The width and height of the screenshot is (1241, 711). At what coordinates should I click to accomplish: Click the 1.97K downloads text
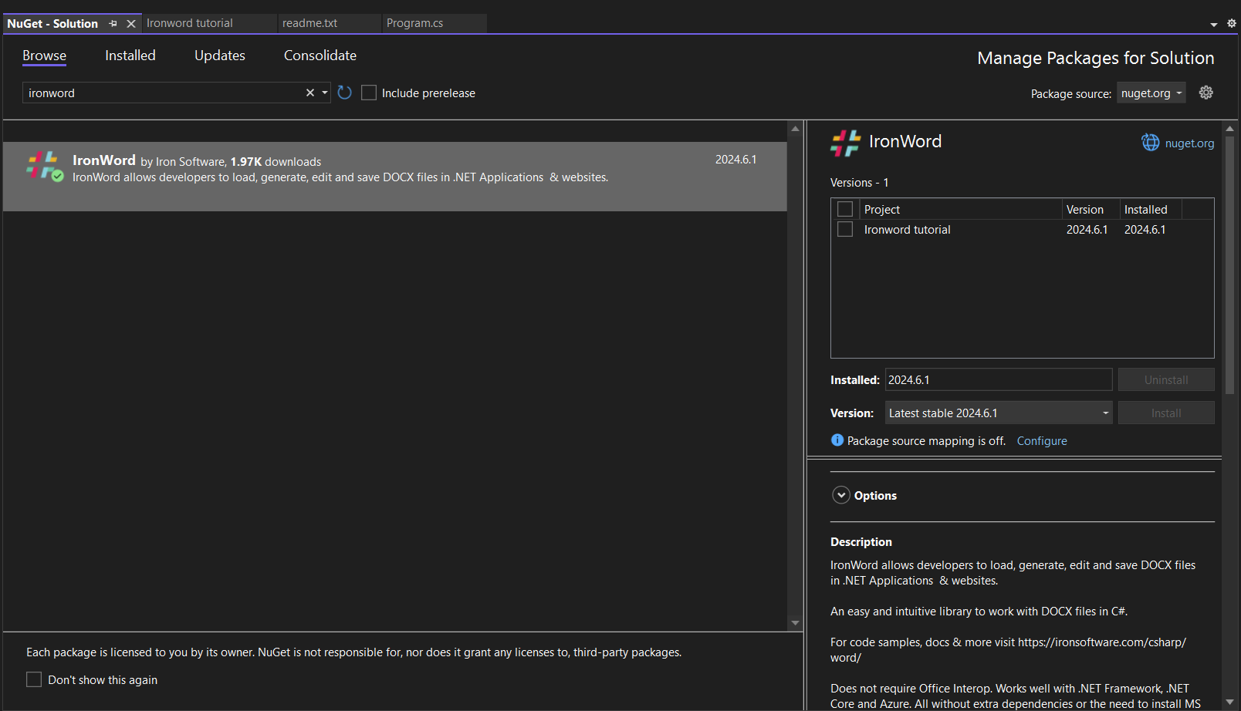click(x=276, y=161)
